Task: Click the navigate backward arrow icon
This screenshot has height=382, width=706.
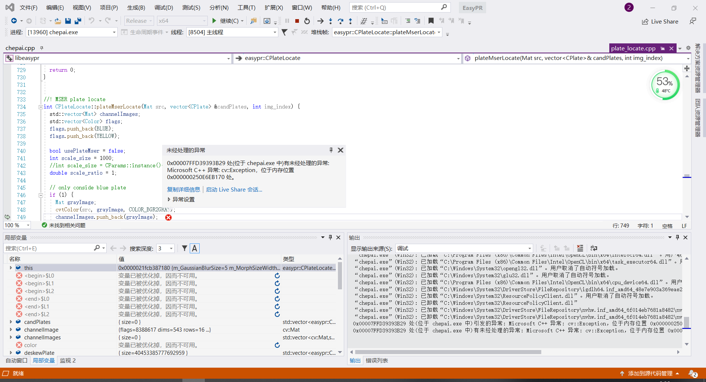Action: click(x=14, y=21)
